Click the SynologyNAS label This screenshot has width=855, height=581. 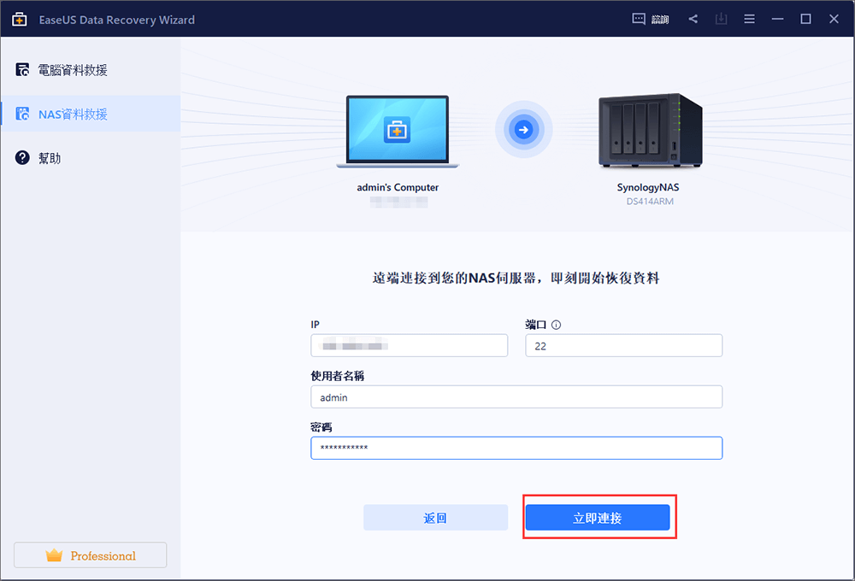648,187
